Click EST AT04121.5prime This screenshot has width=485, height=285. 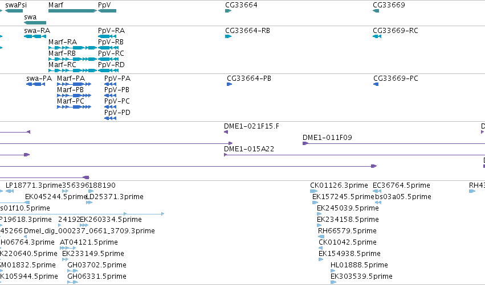coord(68,248)
